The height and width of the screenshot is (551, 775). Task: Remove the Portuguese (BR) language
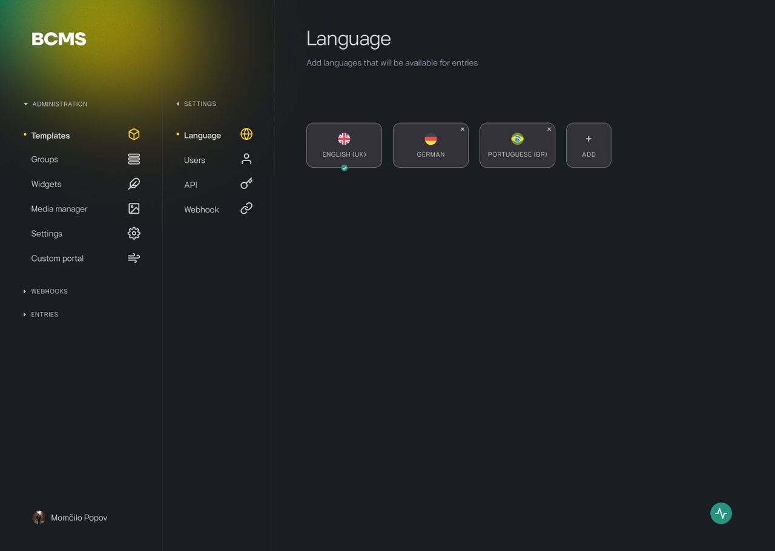[x=549, y=129]
